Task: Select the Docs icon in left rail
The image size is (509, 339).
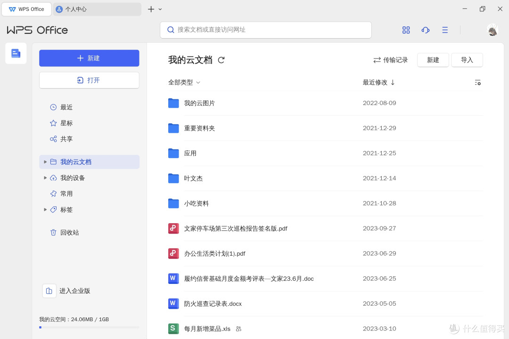Action: (16, 53)
